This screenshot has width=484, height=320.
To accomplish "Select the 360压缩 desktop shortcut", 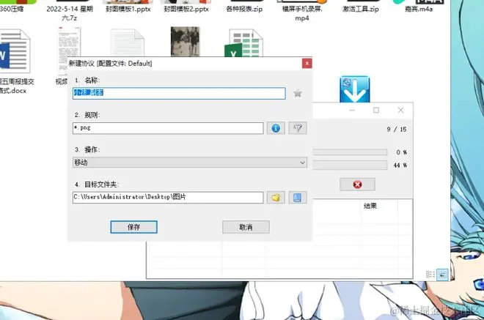I will point(12,9).
